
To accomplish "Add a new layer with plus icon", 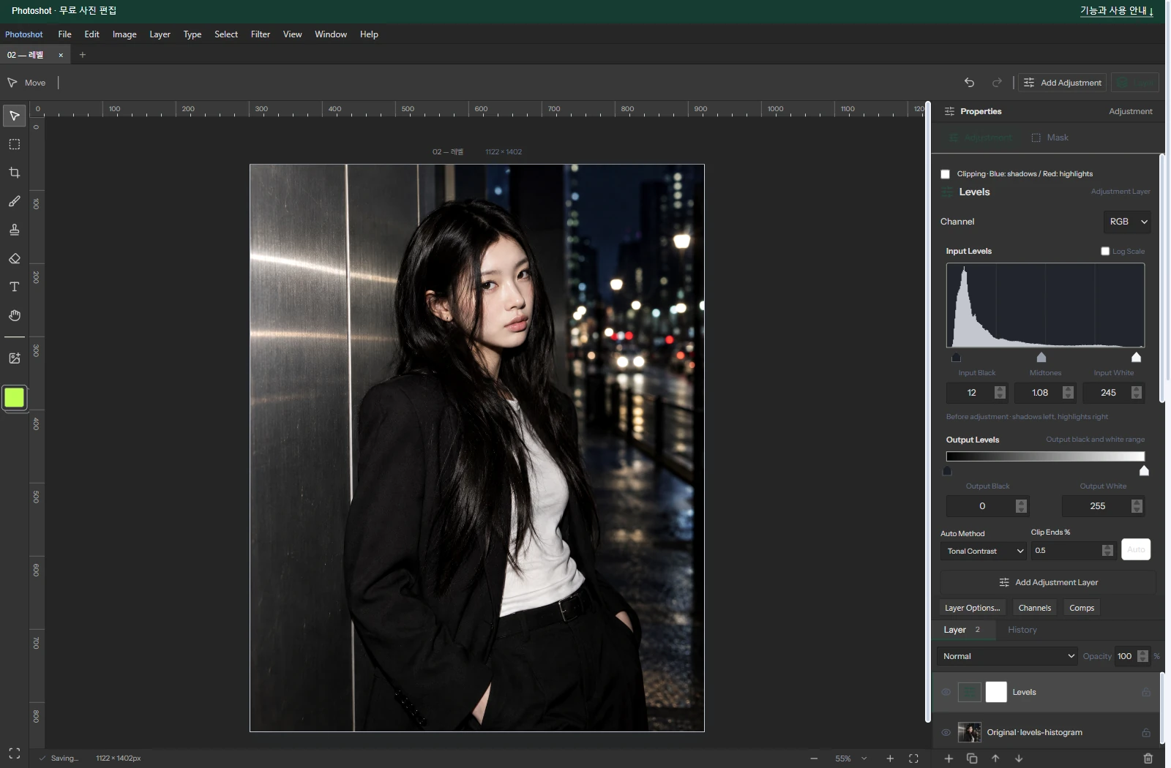I will [x=949, y=758].
